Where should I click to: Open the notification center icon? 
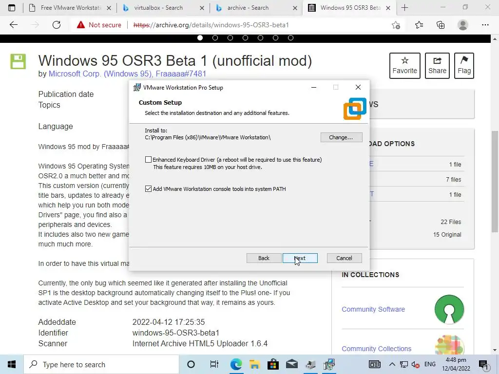pyautogui.click(x=483, y=364)
